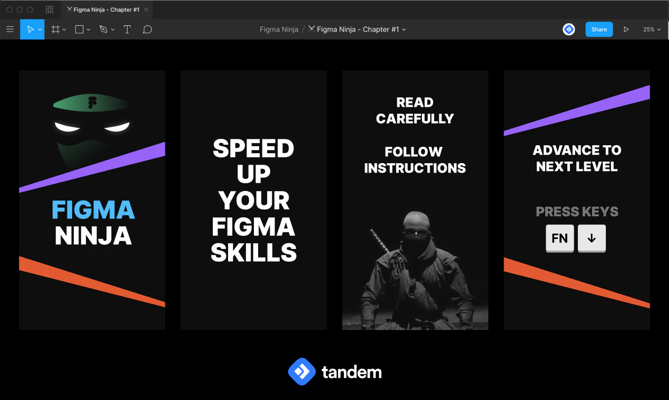Select the orange stripe on the cover frame
The height and width of the screenshot is (400, 669).
92,282
